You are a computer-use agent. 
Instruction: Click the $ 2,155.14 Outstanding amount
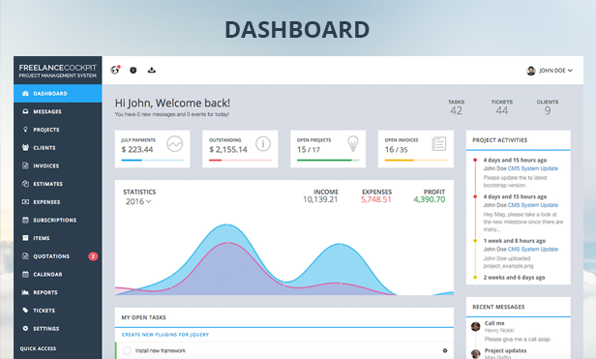[x=228, y=149]
